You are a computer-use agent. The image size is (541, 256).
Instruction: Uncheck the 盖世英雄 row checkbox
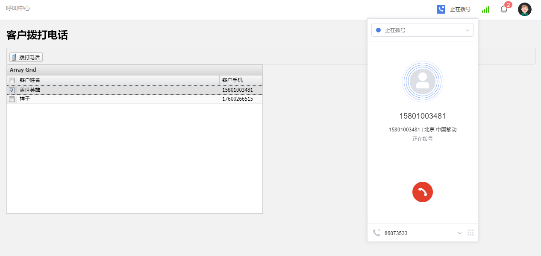click(12, 90)
